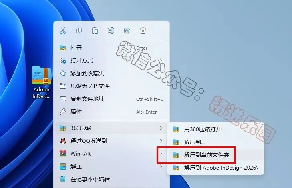Expand the 解压 submenu chevron
The height and width of the screenshot is (188, 292).
pyautogui.click(x=161, y=166)
